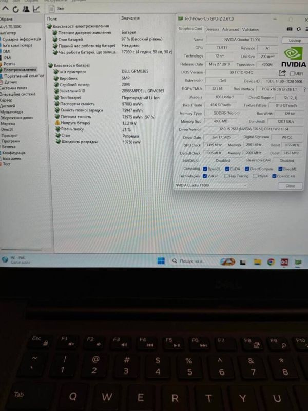Click the Lookup button
The image size is (308, 411).
tap(295, 40)
